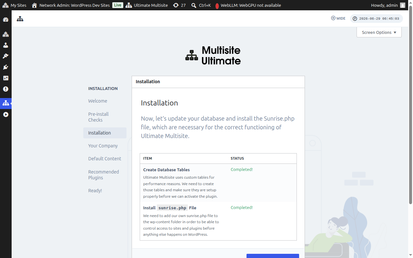Click the network icon in the page header
The height and width of the screenshot is (258, 413).
coord(20,19)
